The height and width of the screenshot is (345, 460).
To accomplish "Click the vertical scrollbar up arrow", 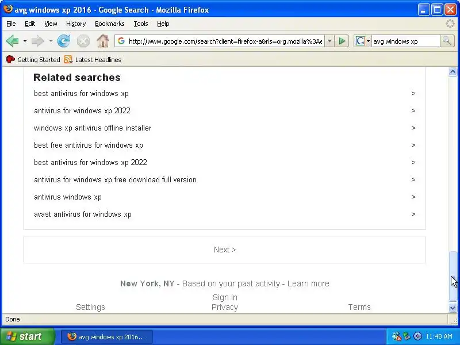I will tap(453, 71).
